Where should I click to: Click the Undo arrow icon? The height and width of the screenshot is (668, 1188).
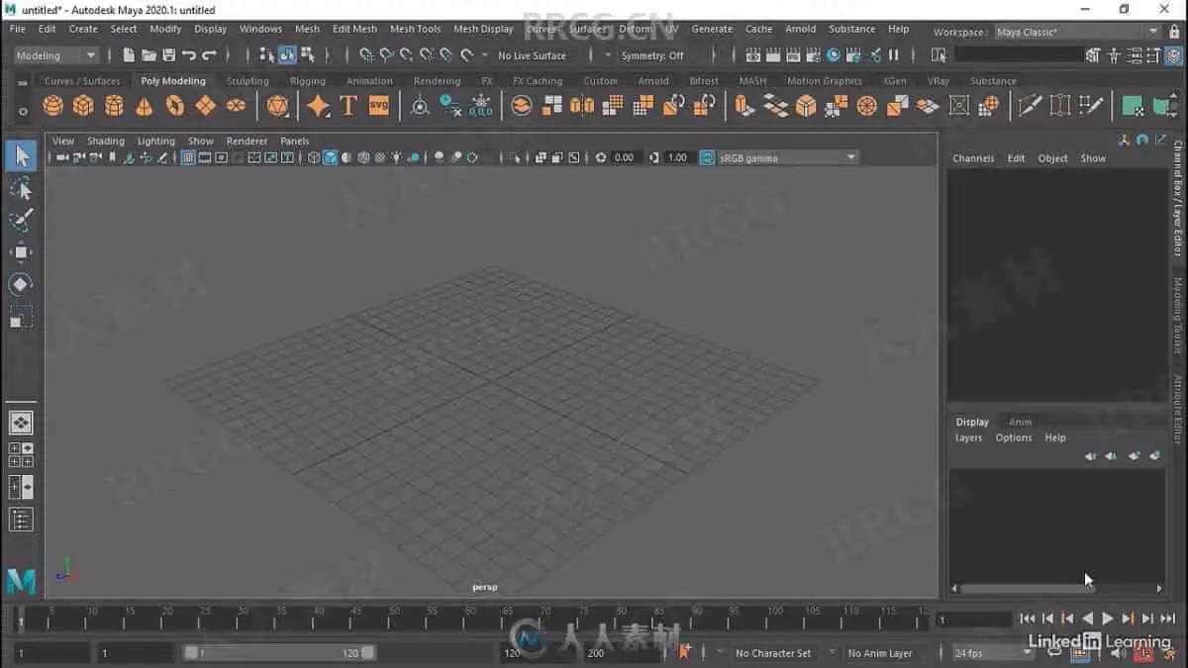point(189,55)
